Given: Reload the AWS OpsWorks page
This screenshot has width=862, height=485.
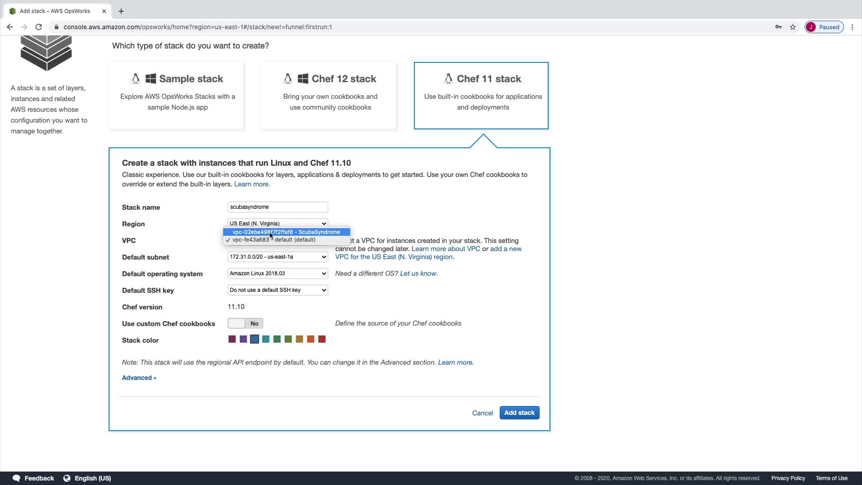Looking at the screenshot, I should pos(39,27).
